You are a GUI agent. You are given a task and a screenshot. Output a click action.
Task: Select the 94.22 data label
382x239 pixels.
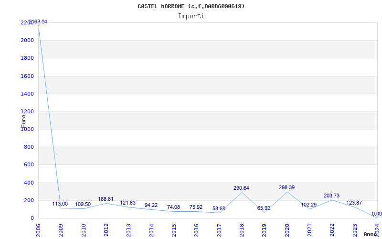[151, 206]
